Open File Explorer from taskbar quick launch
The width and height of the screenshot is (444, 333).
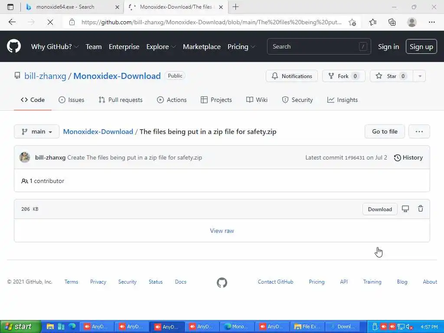[x=50, y=326]
